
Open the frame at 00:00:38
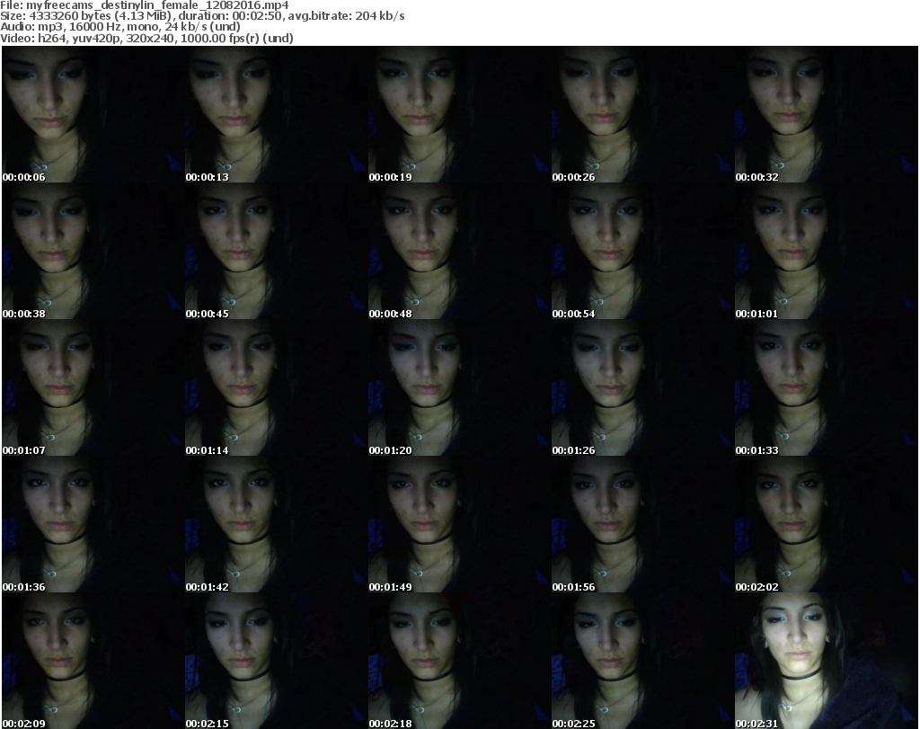click(93, 251)
